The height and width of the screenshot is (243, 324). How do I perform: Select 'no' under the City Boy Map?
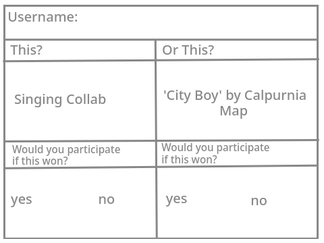(x=259, y=200)
